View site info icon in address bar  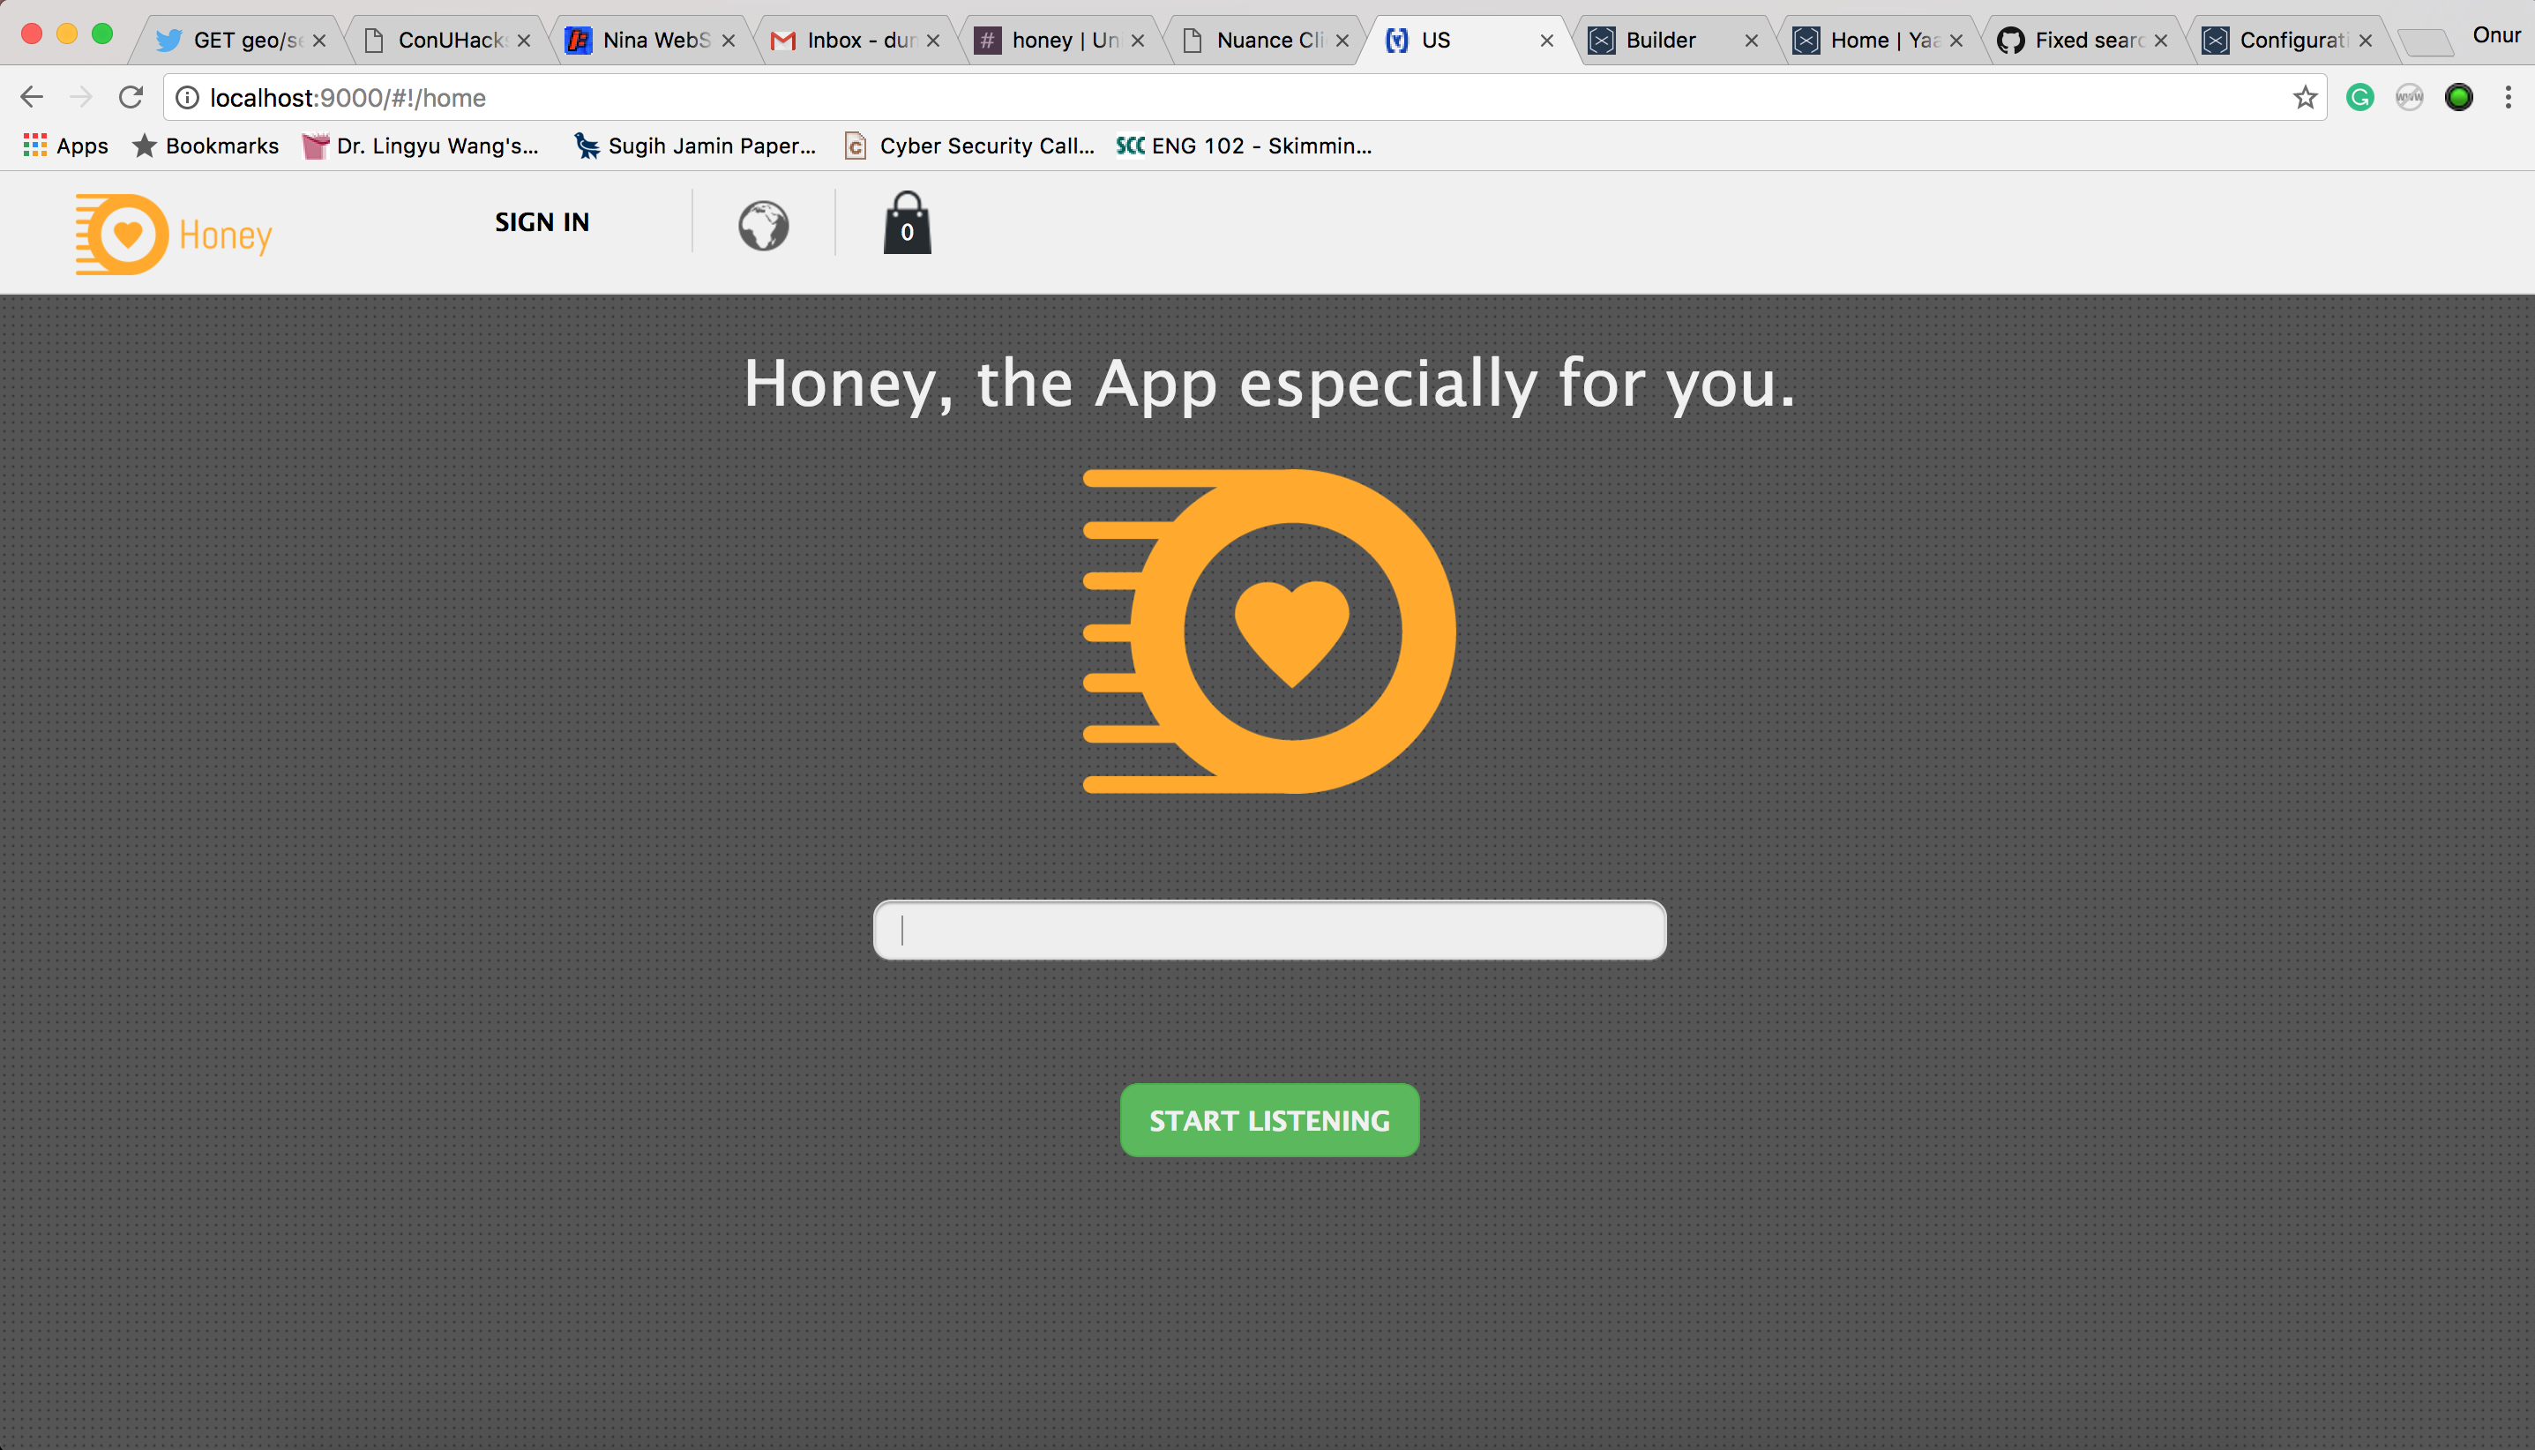(187, 98)
